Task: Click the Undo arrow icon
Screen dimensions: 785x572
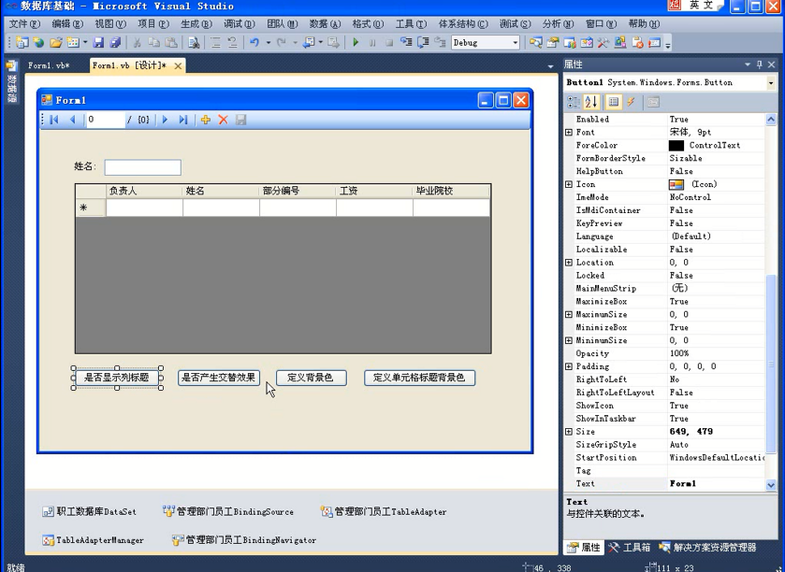Action: coord(254,43)
